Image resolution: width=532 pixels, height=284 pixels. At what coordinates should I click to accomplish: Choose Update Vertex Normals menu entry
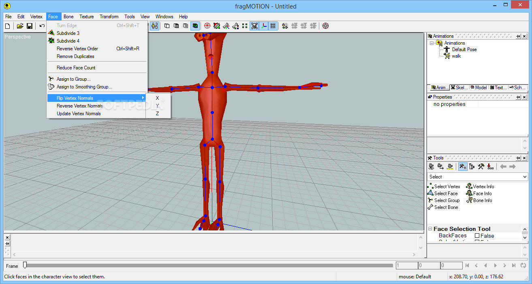tap(96, 114)
